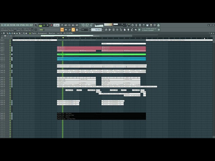
Task: Click the undo history icon
Action: [133, 25]
